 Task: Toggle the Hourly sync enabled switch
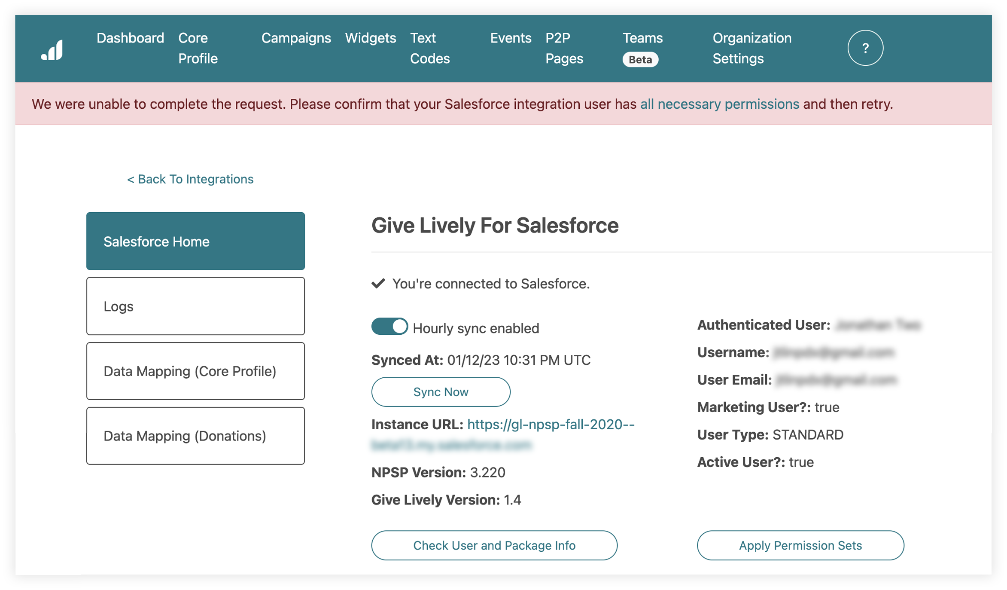tap(389, 327)
